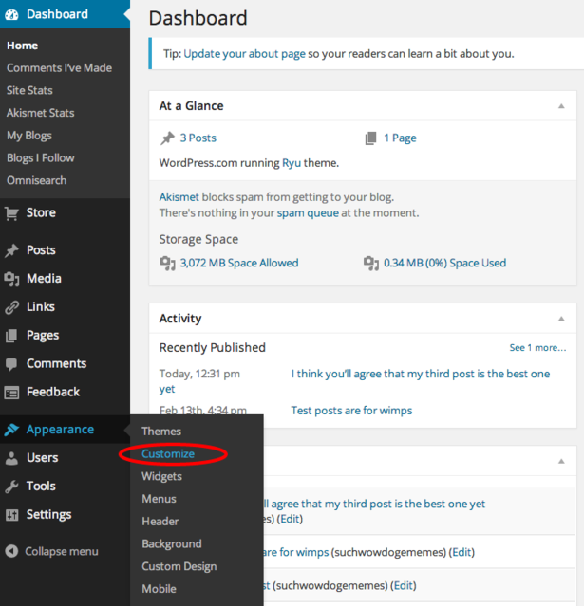Click the Media camera-music icon in sidebar
584x606 pixels.
(x=11, y=279)
